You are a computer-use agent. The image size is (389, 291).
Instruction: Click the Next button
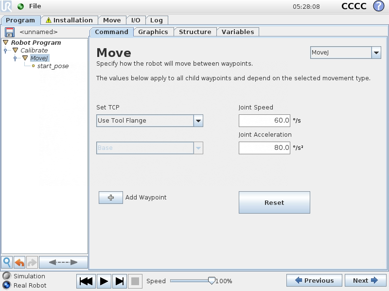click(366, 281)
